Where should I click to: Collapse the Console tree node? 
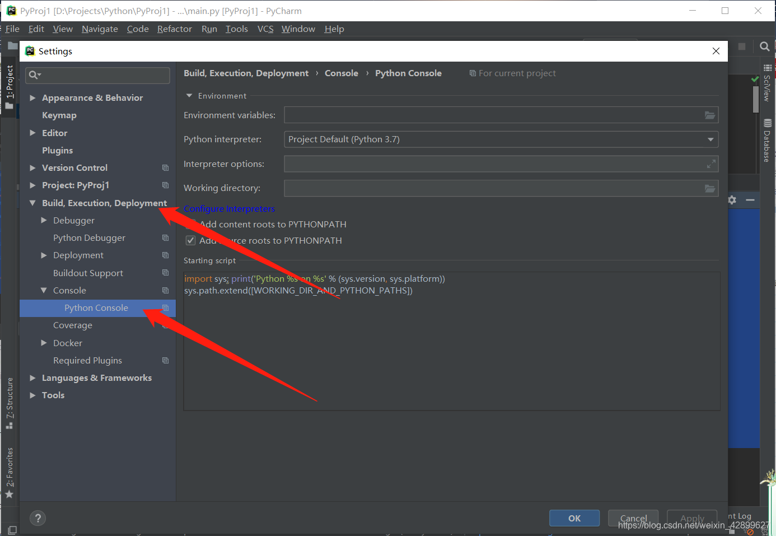coord(44,291)
